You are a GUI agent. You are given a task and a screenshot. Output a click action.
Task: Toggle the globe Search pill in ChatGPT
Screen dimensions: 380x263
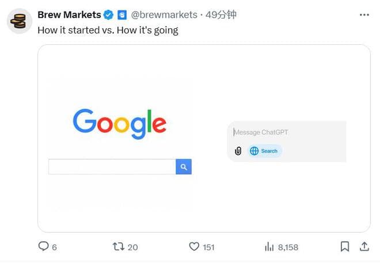265,151
